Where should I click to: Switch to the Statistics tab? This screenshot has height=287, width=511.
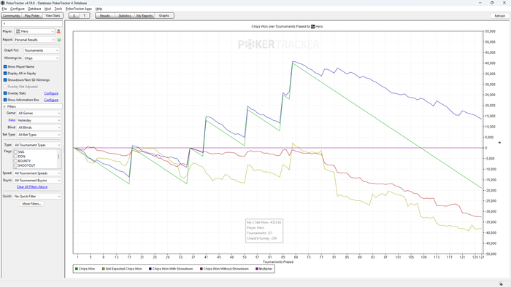[x=125, y=15]
